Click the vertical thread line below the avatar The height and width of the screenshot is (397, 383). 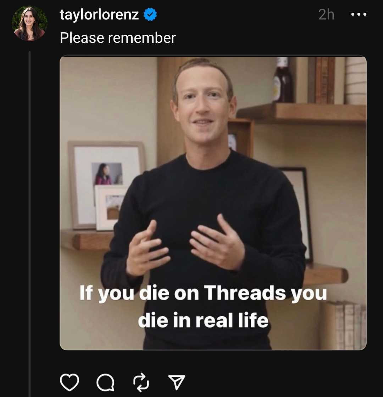pyautogui.click(x=30, y=224)
